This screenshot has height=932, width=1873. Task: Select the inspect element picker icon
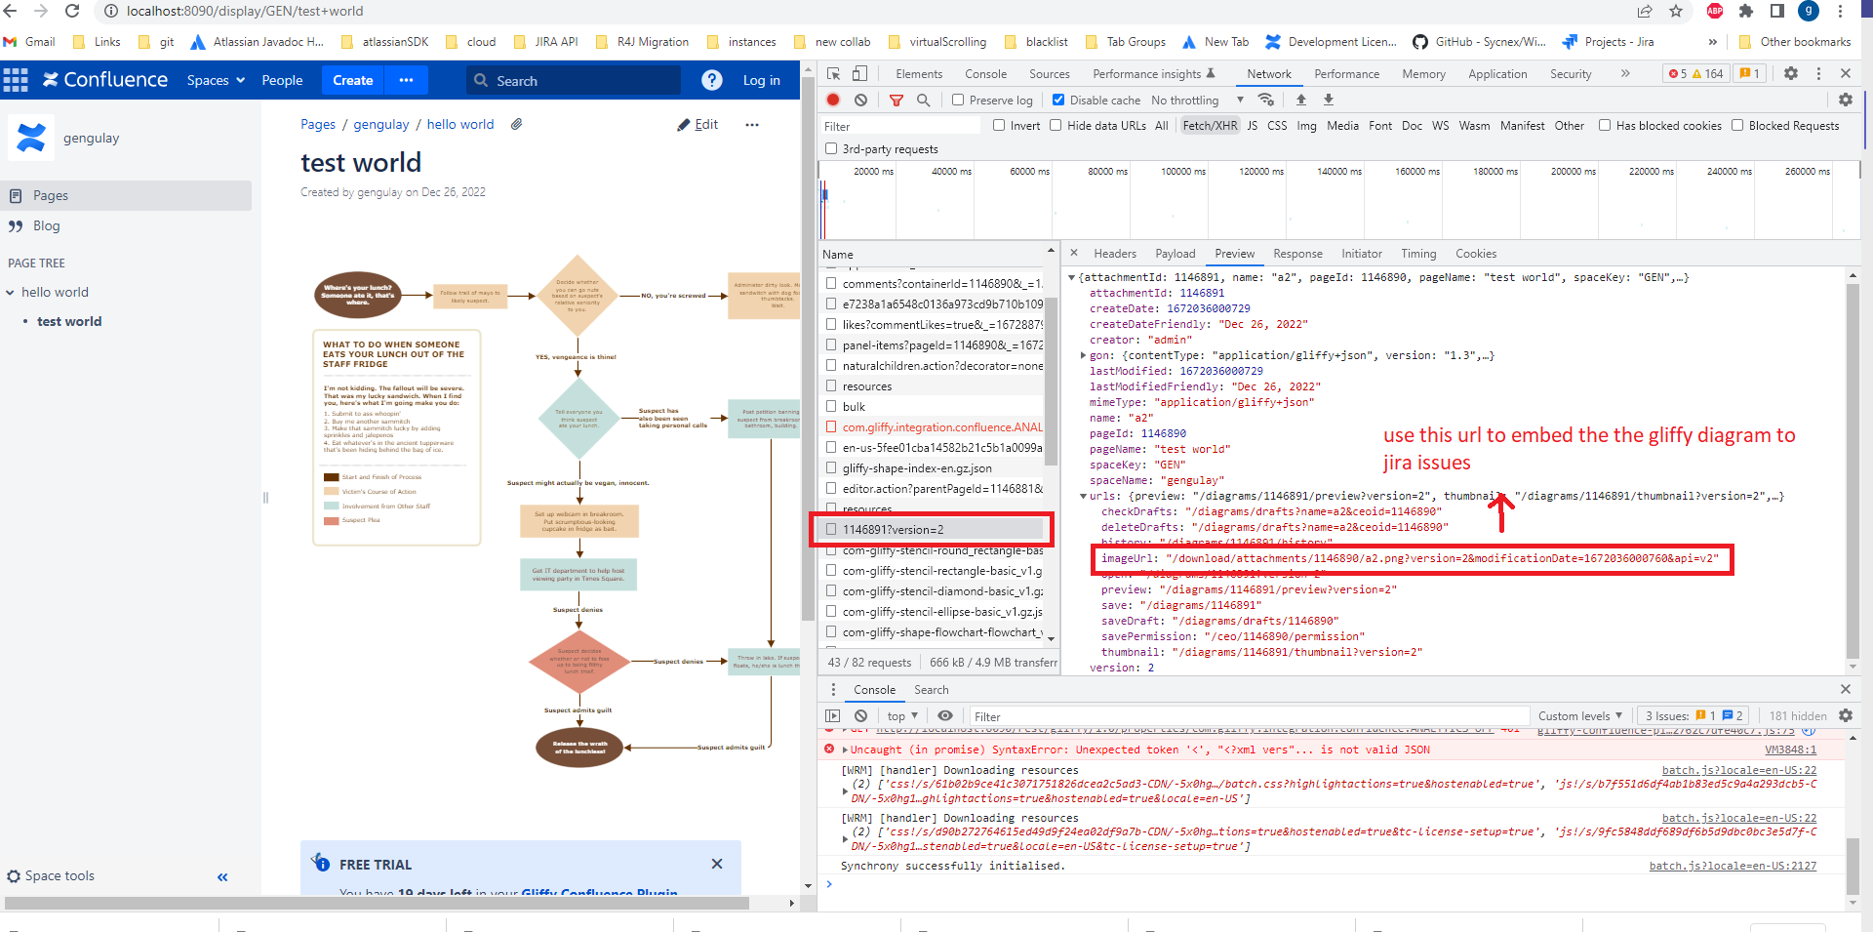point(834,73)
